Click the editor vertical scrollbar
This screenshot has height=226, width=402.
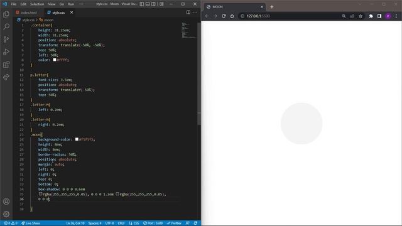[x=199, y=74]
